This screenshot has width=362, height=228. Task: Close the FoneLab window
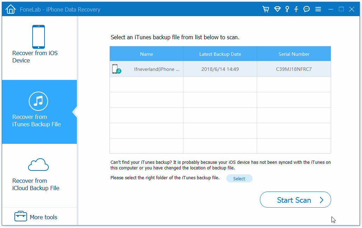(x=351, y=9)
